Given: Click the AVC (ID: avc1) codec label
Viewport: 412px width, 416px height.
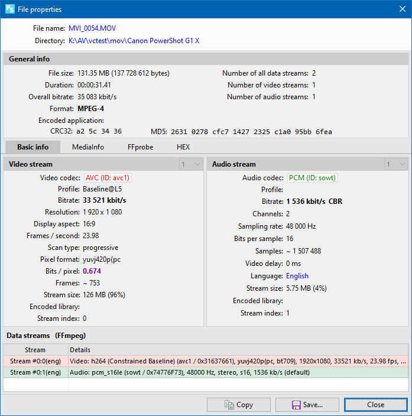Looking at the screenshot, I should pyautogui.click(x=108, y=178).
